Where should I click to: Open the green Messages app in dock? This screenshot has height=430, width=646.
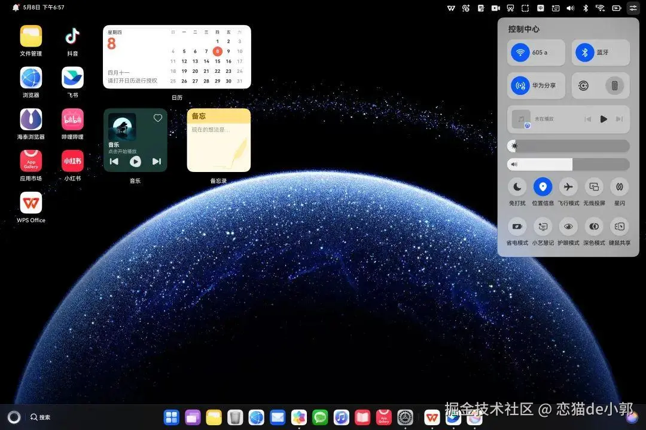tap(320, 417)
